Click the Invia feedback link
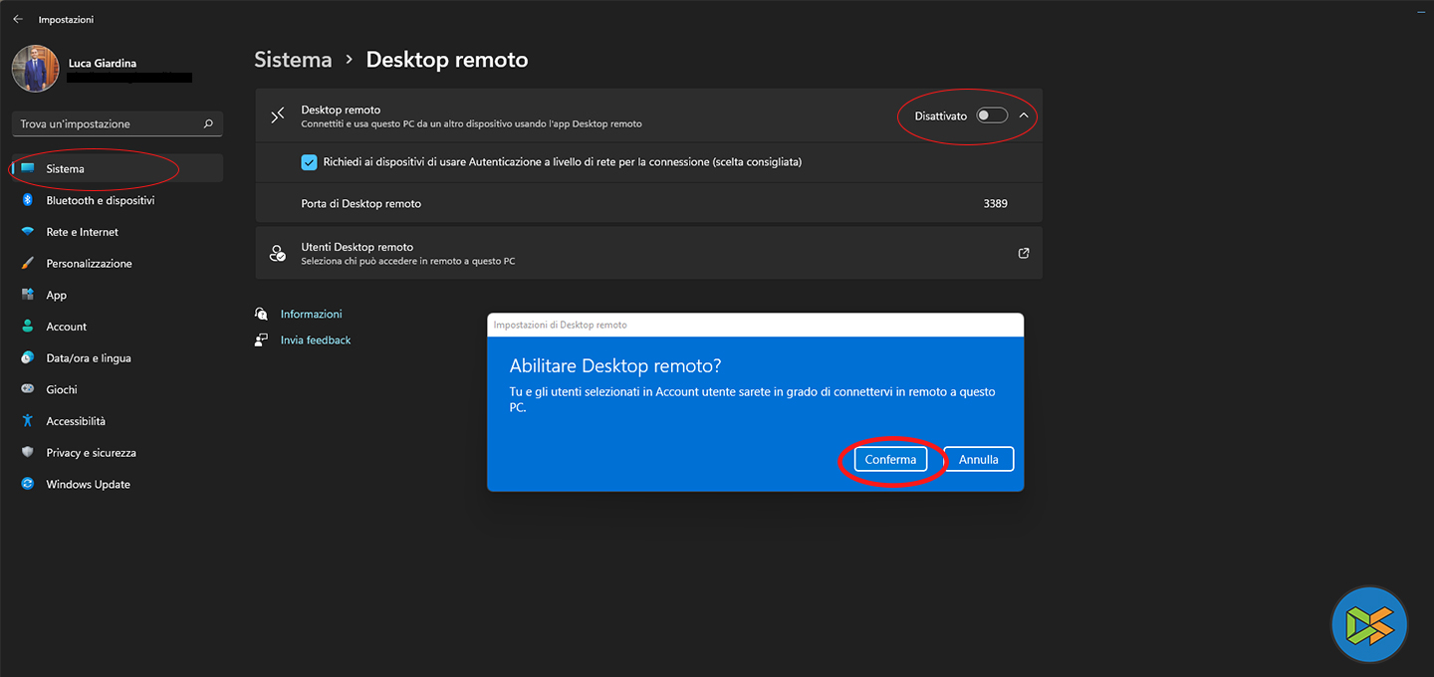This screenshot has width=1434, height=677. (316, 340)
